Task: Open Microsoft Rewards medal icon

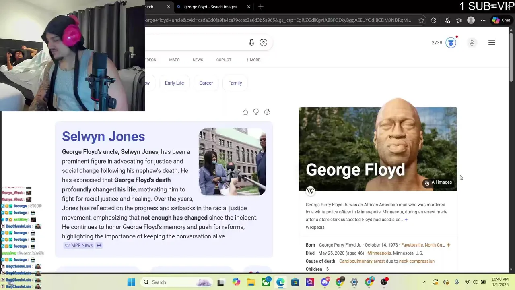Action: [451, 43]
